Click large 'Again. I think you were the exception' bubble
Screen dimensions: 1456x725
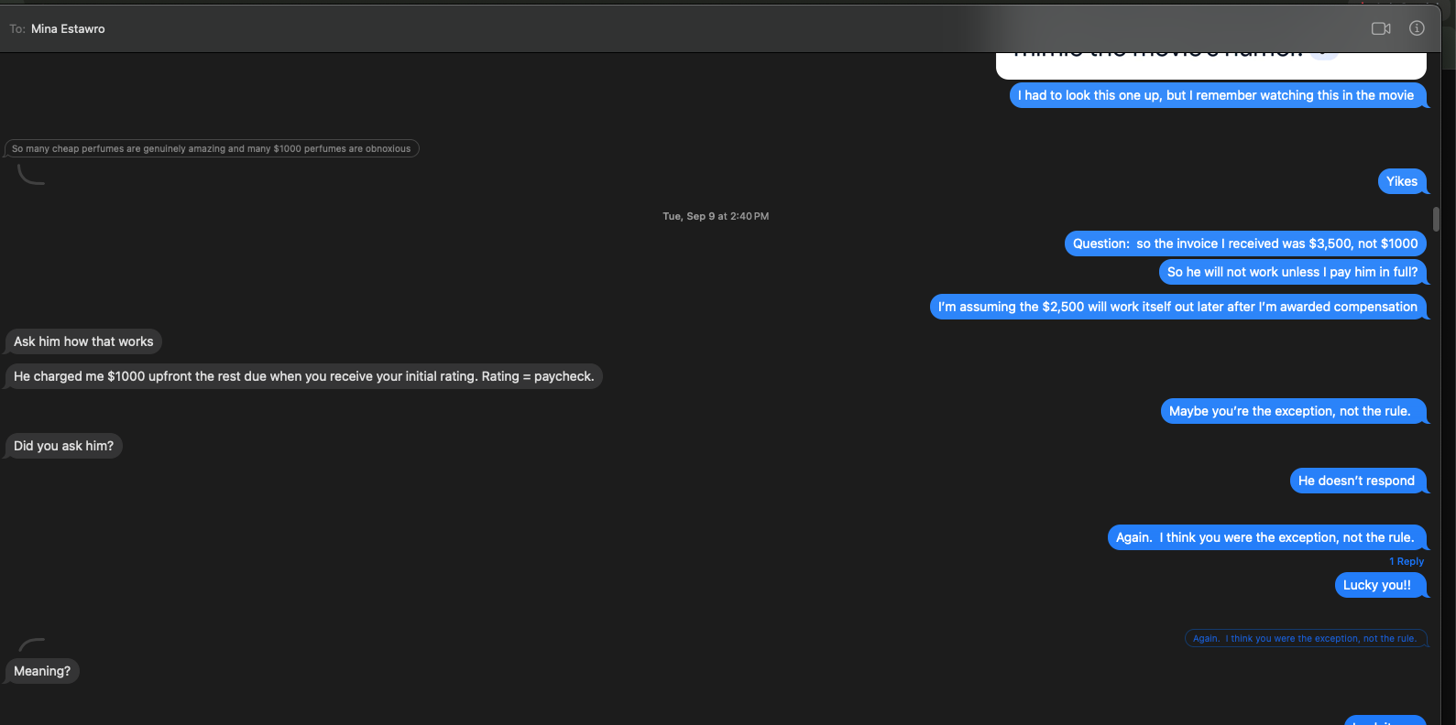click(x=1266, y=537)
